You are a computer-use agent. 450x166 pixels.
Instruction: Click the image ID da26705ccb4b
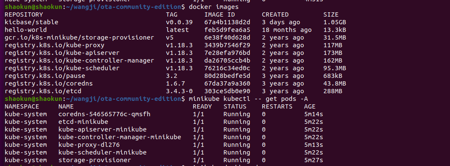coord(227,61)
